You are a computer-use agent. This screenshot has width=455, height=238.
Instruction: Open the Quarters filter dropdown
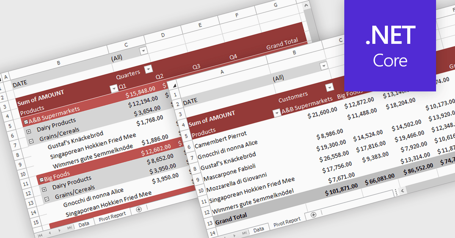pos(148,70)
